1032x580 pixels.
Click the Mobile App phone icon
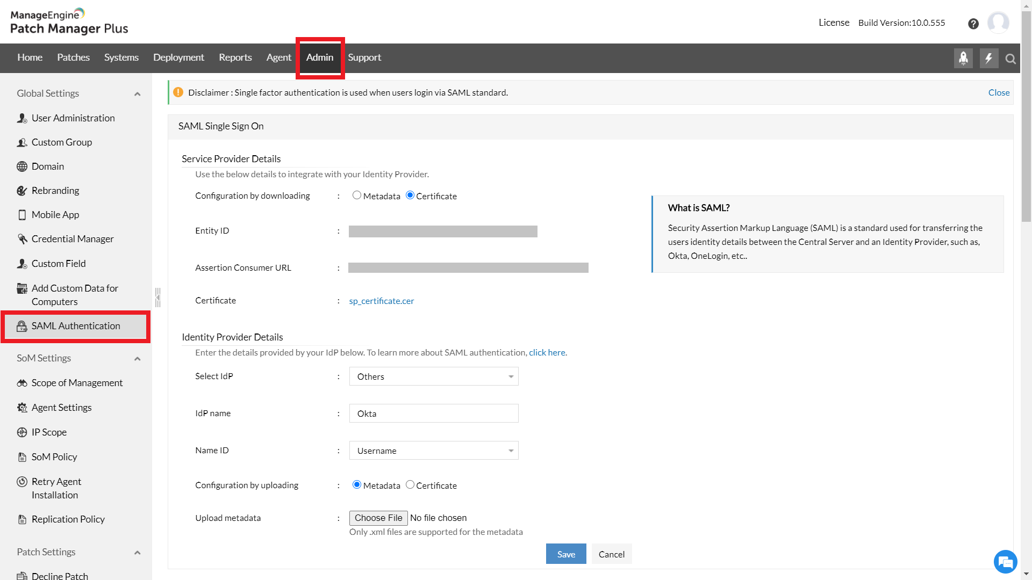pyautogui.click(x=22, y=215)
